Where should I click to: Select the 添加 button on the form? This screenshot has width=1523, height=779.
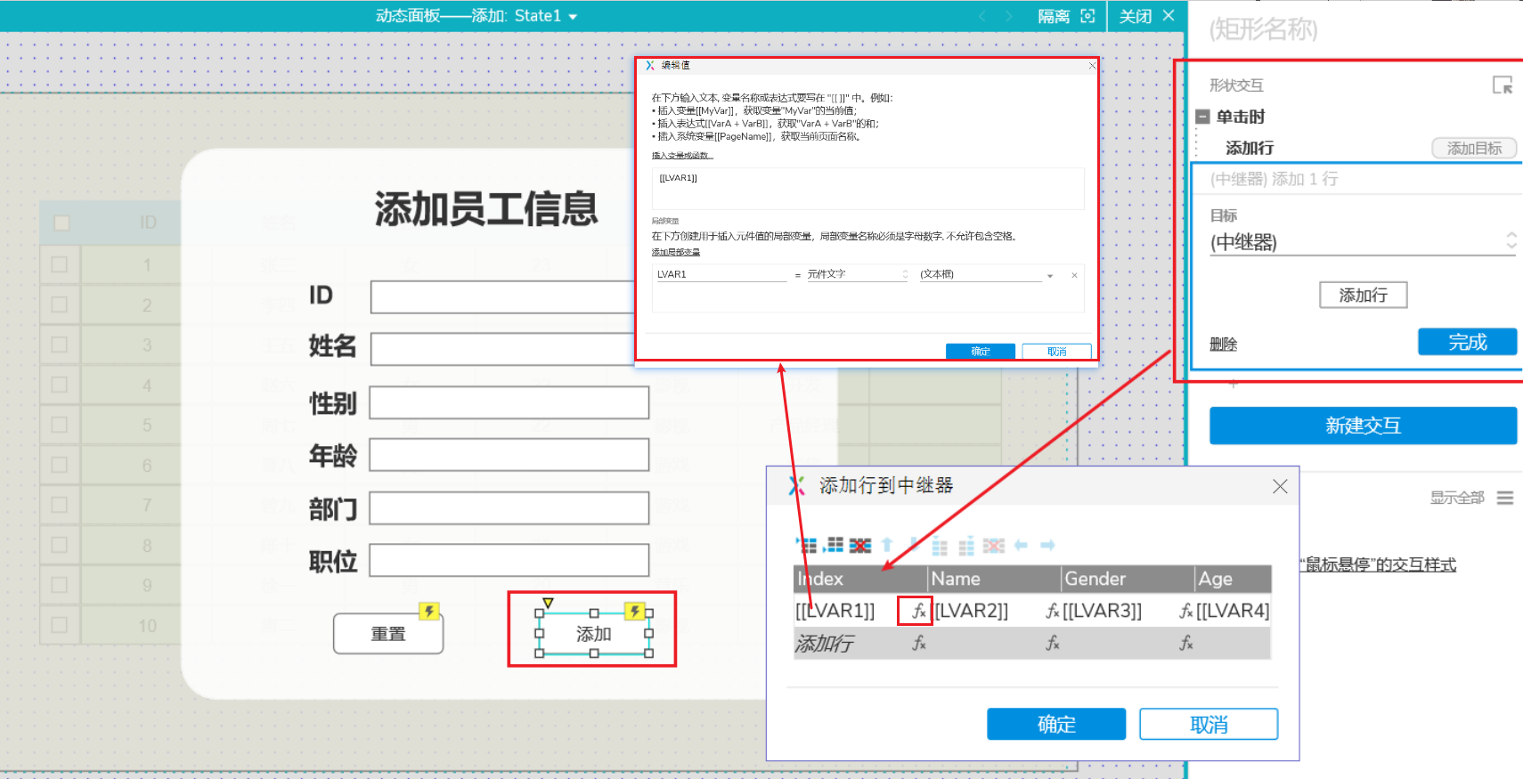pyautogui.click(x=594, y=634)
